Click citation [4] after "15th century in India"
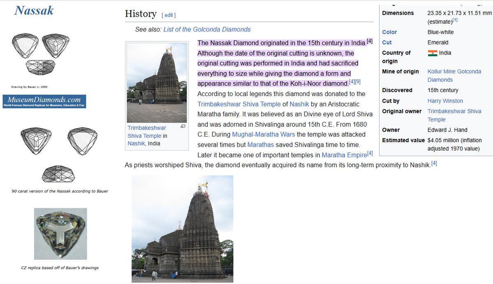The height and width of the screenshot is (284, 493). pyautogui.click(x=369, y=41)
